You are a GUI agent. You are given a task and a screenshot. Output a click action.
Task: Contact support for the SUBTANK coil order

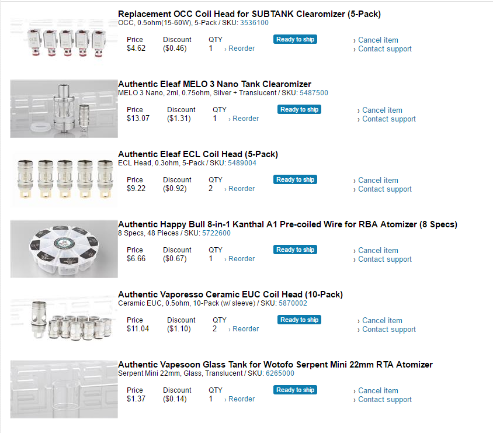tap(384, 49)
